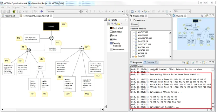
Task: Select the Console tab
Action: click(x=150, y=62)
